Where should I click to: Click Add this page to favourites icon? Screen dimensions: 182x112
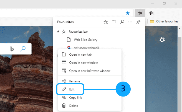pyautogui.click(x=106, y=22)
